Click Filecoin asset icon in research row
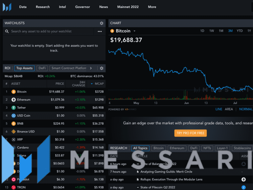This screenshot has width=253, height=190. click(x=243, y=187)
